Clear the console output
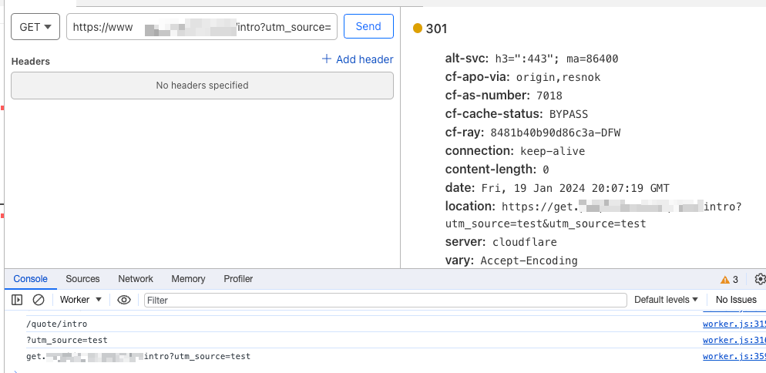Viewport: 766px width, 373px height. pyautogui.click(x=38, y=300)
